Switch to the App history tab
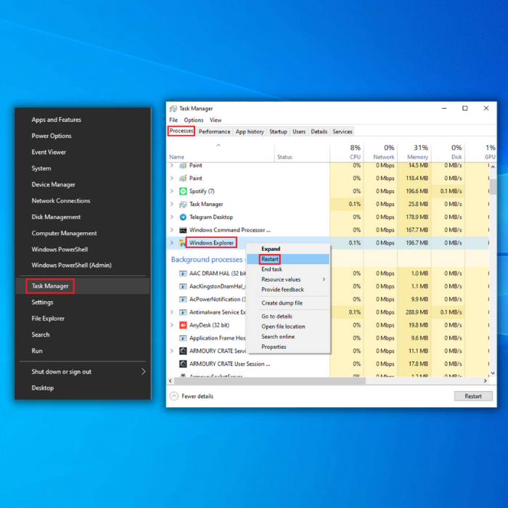Viewport: 508px width, 508px height. [250, 131]
